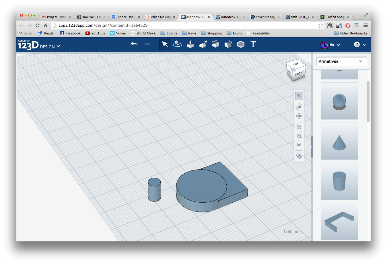The image size is (387, 264).
Task: Switch to the How We Test tab
Action: point(91,17)
